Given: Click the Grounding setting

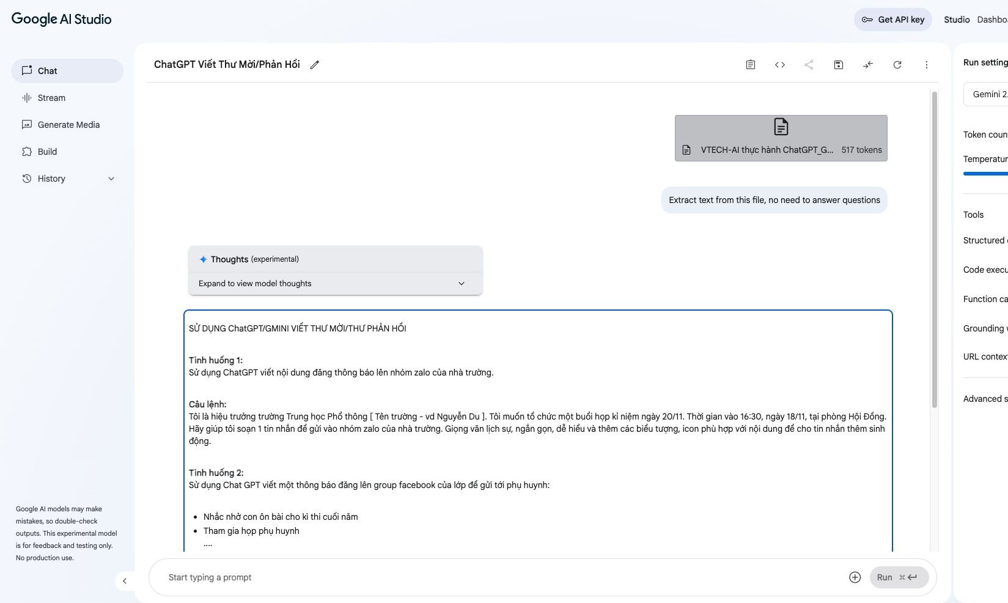Looking at the screenshot, I should tap(985, 328).
